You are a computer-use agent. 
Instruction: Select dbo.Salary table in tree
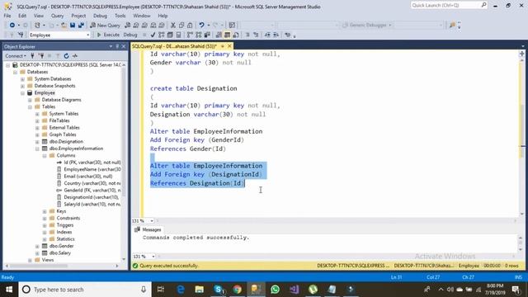pyautogui.click(x=60, y=253)
